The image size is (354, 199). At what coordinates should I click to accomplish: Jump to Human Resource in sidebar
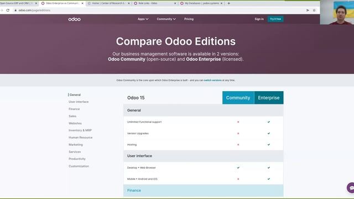point(80,138)
